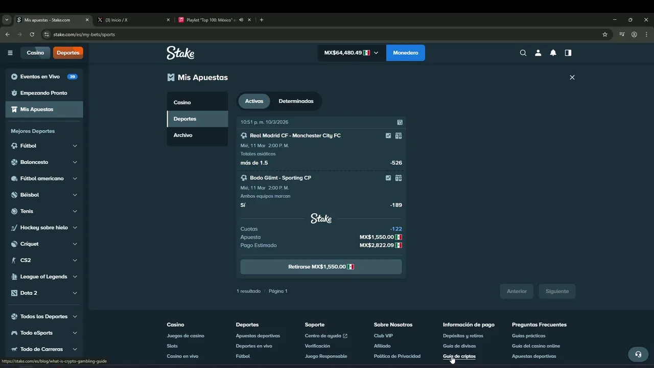Open Eventos en Vivo in sidebar
Image resolution: width=654 pixels, height=368 pixels.
tap(44, 77)
